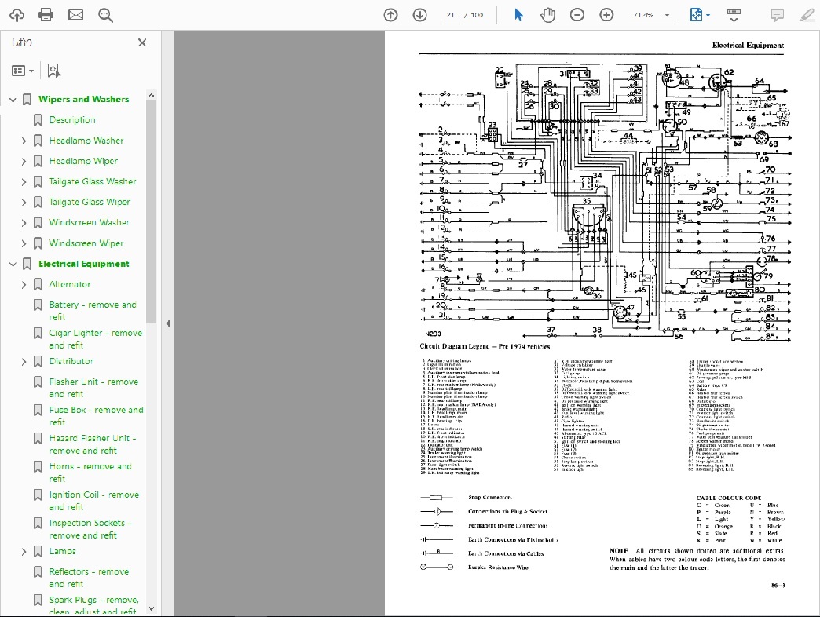Expand the Windscreen Wiper bookmark
The image size is (820, 617).
pyautogui.click(x=24, y=243)
